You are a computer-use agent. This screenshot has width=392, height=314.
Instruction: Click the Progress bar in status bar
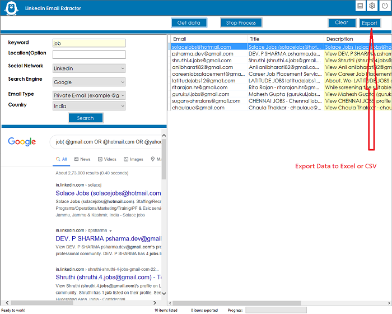(276, 310)
